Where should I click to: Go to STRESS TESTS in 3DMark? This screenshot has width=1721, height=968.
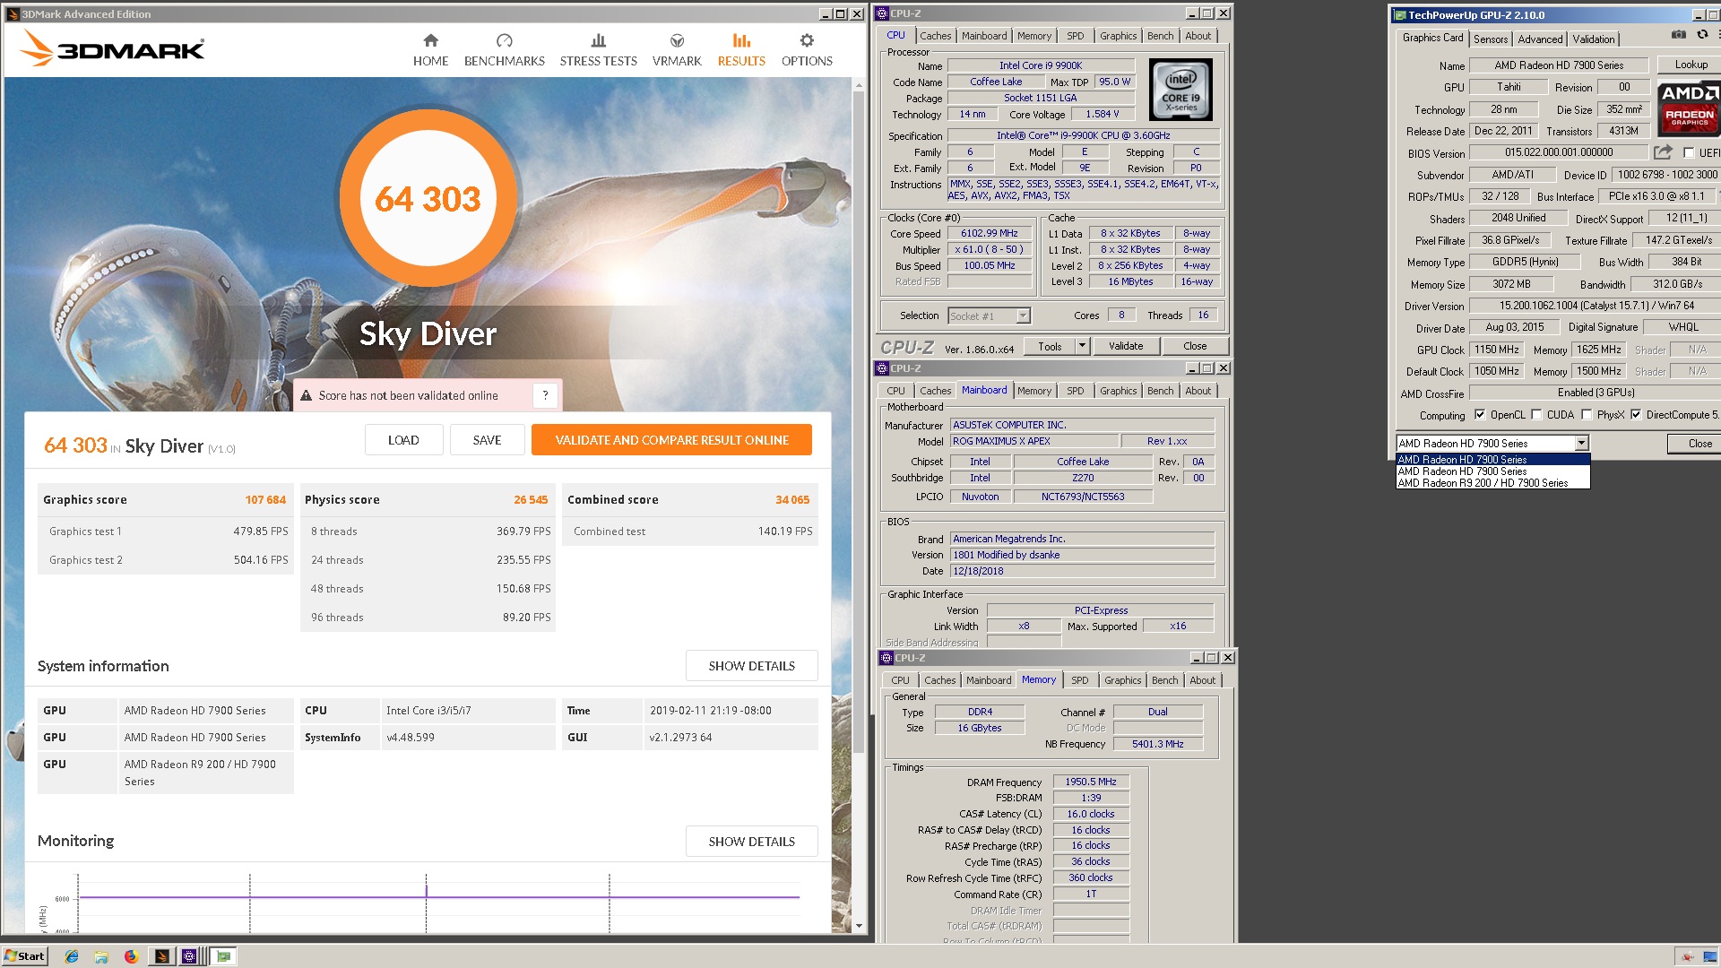click(598, 50)
